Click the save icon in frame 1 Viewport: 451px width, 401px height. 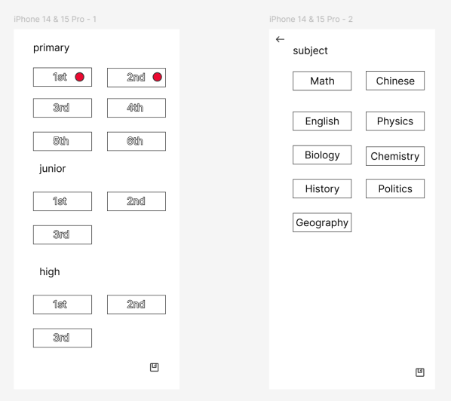154,367
